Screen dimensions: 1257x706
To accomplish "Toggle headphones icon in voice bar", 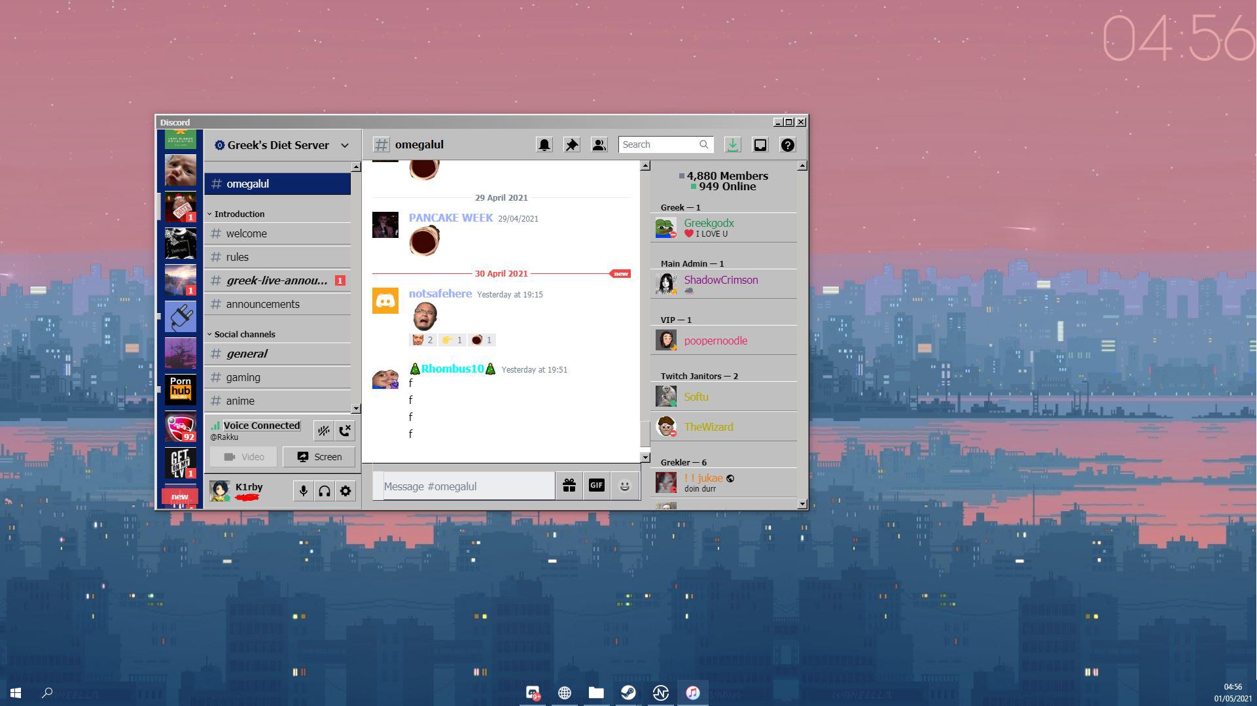I will [323, 490].
